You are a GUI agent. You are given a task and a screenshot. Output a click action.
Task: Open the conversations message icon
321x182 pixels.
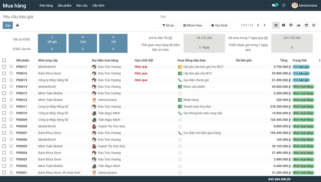pos(274,5)
